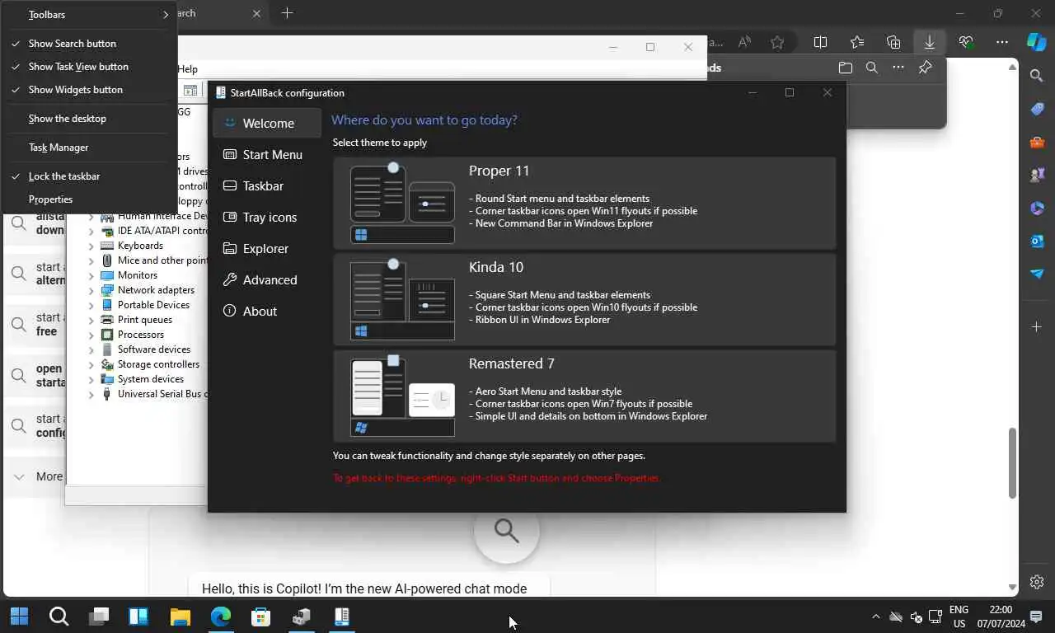
Task: Open Drop paper-plane icon in sidebar
Action: coord(1037,274)
